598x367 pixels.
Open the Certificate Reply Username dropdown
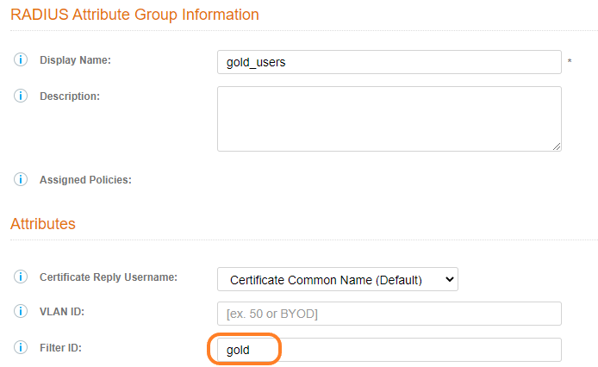(x=337, y=279)
